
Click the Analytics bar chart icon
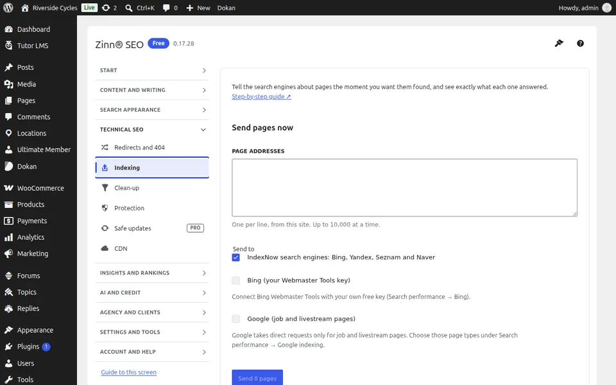[x=8, y=237]
